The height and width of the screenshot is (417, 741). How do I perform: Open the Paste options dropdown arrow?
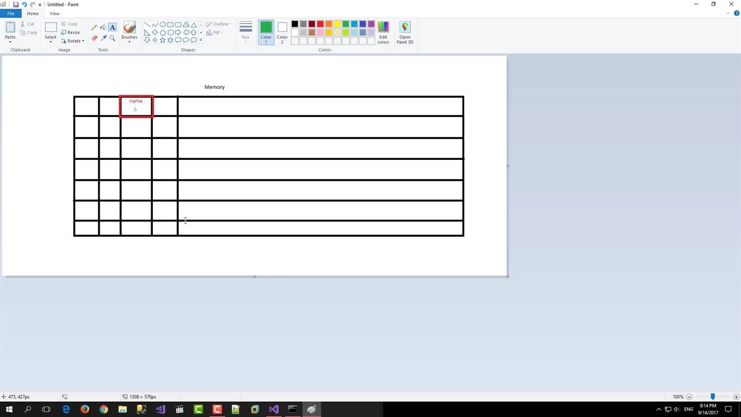pos(10,42)
